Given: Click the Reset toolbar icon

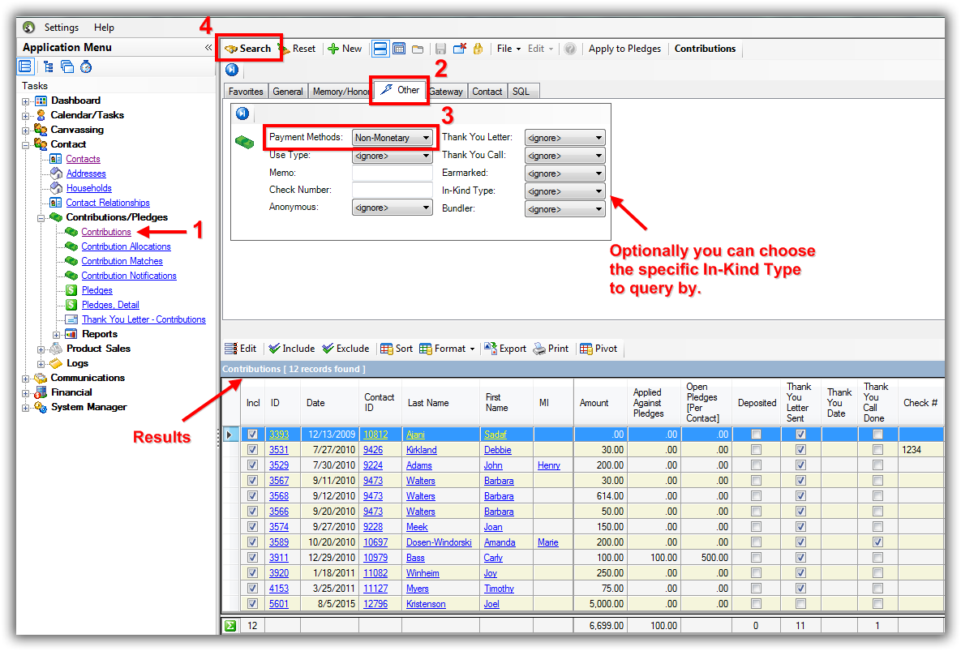Looking at the screenshot, I should [284, 49].
